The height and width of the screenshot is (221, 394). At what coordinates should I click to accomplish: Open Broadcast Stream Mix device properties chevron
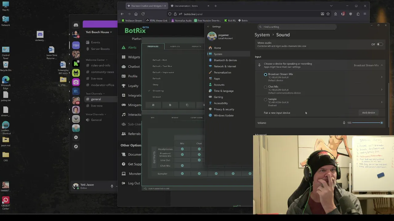click(382, 77)
